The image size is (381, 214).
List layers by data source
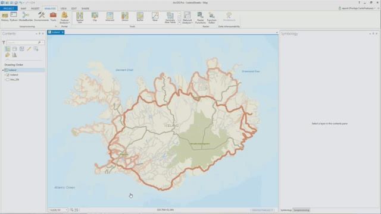click(14, 49)
